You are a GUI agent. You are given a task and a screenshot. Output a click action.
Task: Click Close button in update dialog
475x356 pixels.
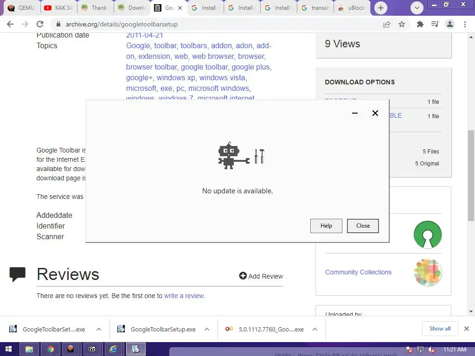pyautogui.click(x=363, y=226)
